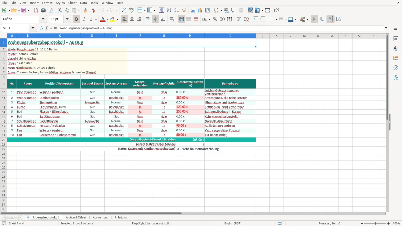Click the Select Function sum icon
The height and width of the screenshot is (226, 402).
pos(47,28)
